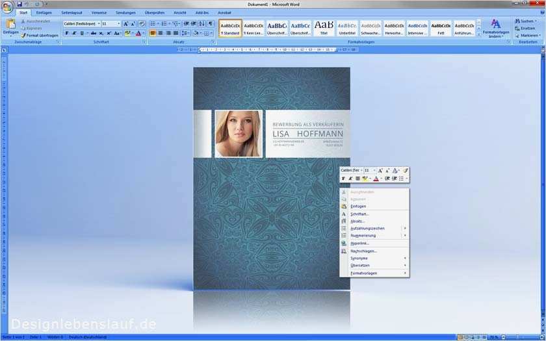
Task: Save document with quick access disk icon
Action: point(19,5)
